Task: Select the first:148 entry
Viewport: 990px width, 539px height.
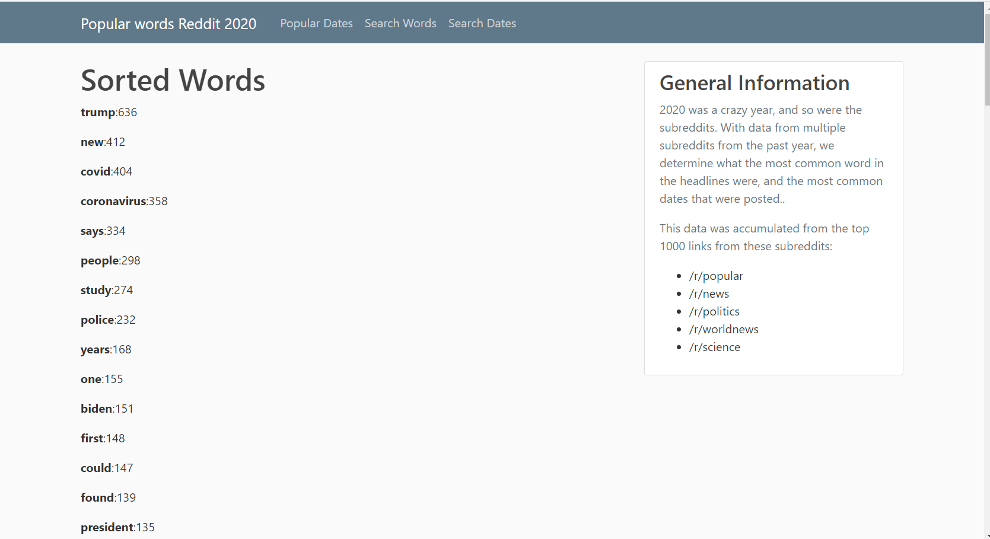Action: [x=103, y=438]
